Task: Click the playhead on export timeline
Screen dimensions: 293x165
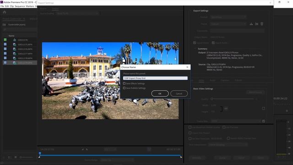Action: 40,154
